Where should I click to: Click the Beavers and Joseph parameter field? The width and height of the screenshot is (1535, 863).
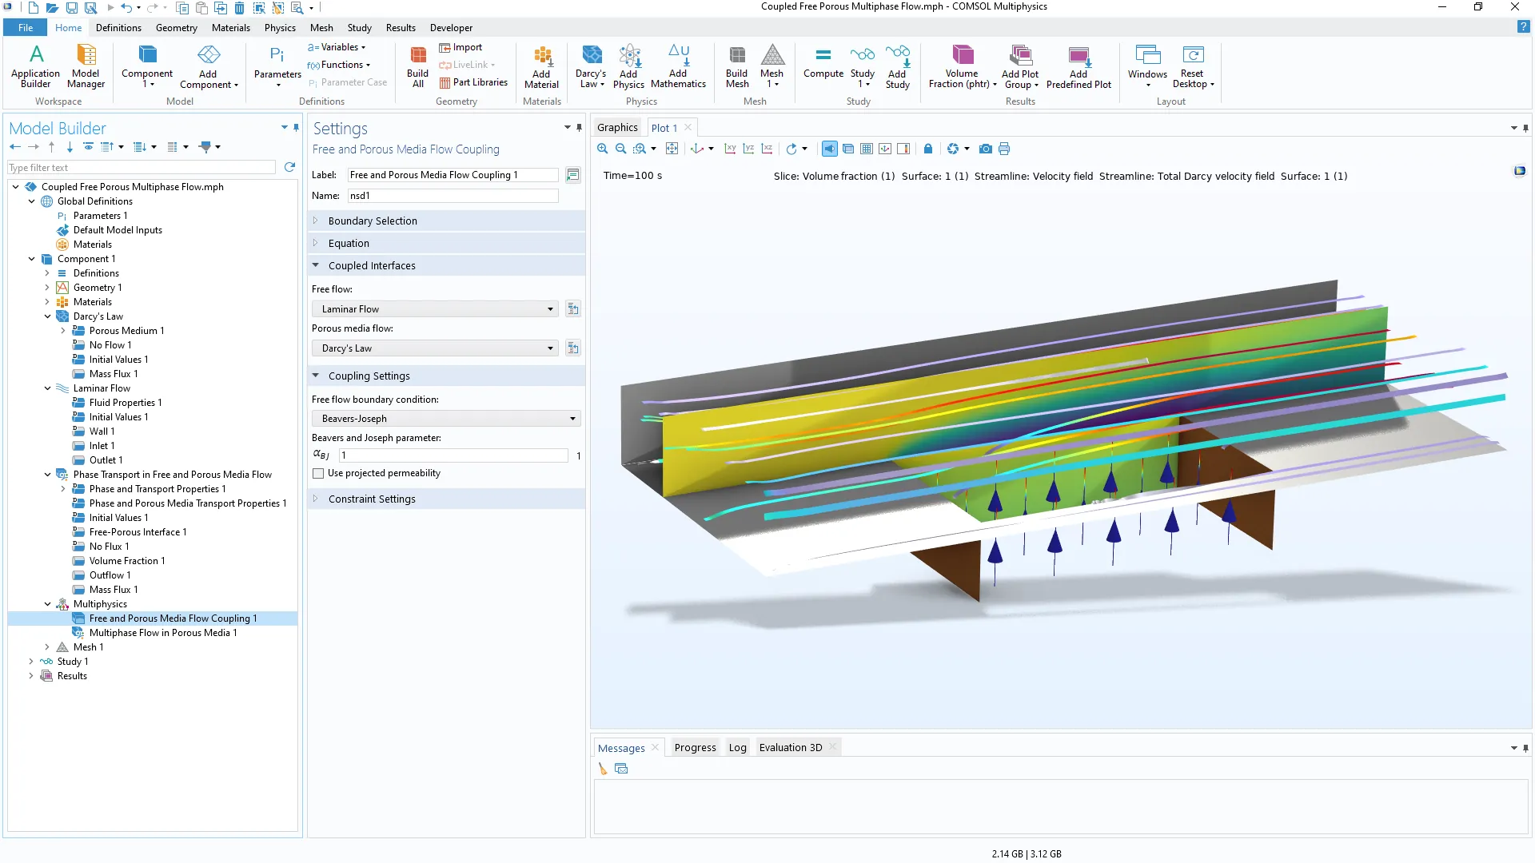(x=453, y=455)
